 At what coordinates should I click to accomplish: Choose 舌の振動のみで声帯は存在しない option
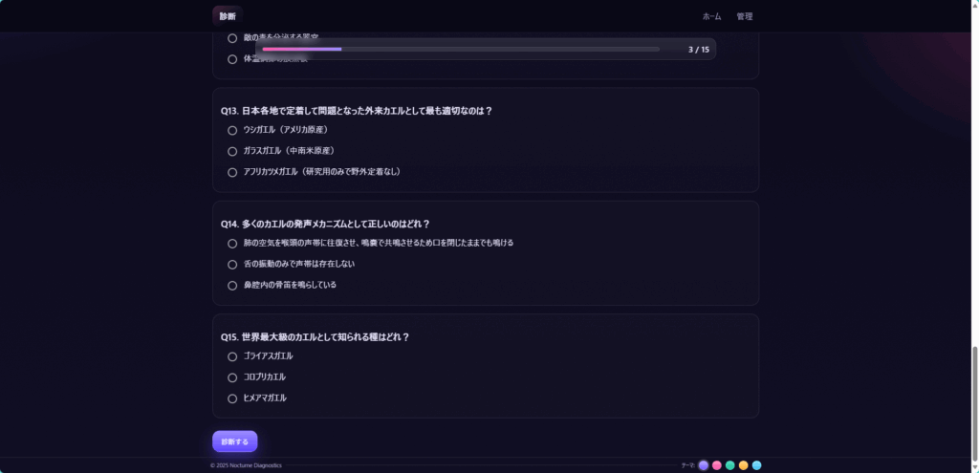(232, 265)
